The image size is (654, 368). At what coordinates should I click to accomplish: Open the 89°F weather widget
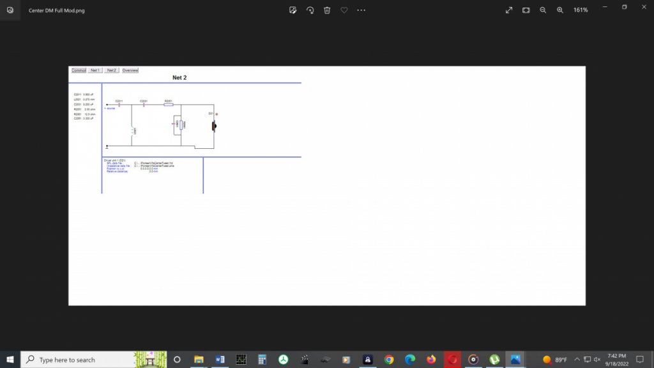(x=555, y=359)
